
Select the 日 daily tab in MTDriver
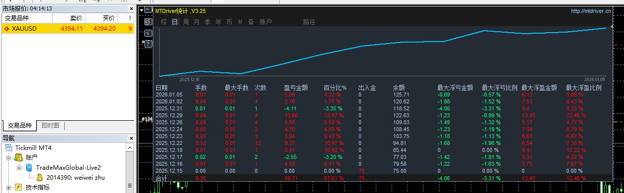coord(175,22)
